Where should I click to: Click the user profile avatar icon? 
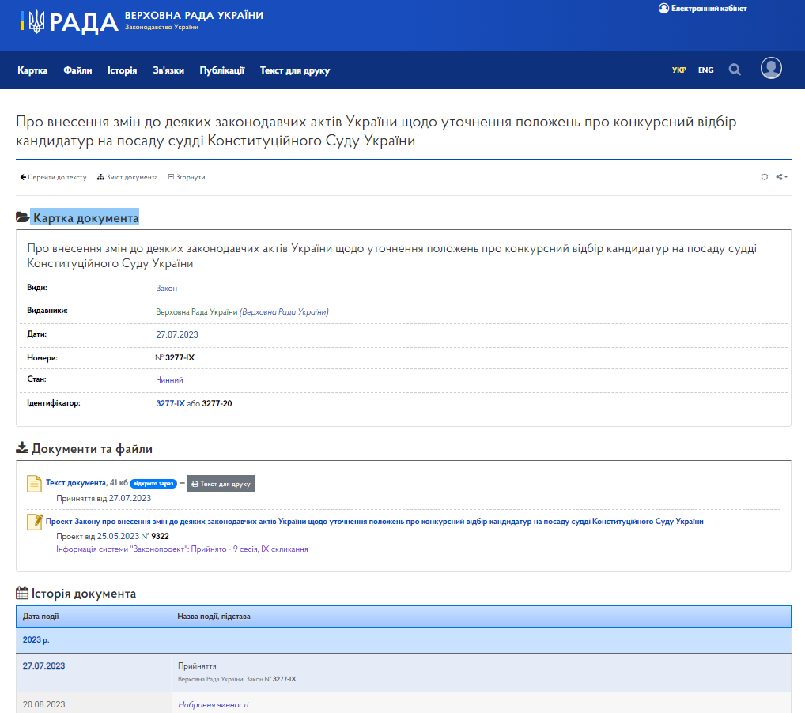771,70
